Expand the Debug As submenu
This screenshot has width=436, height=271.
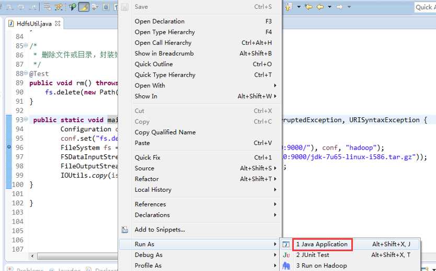pyautogui.click(x=275, y=255)
